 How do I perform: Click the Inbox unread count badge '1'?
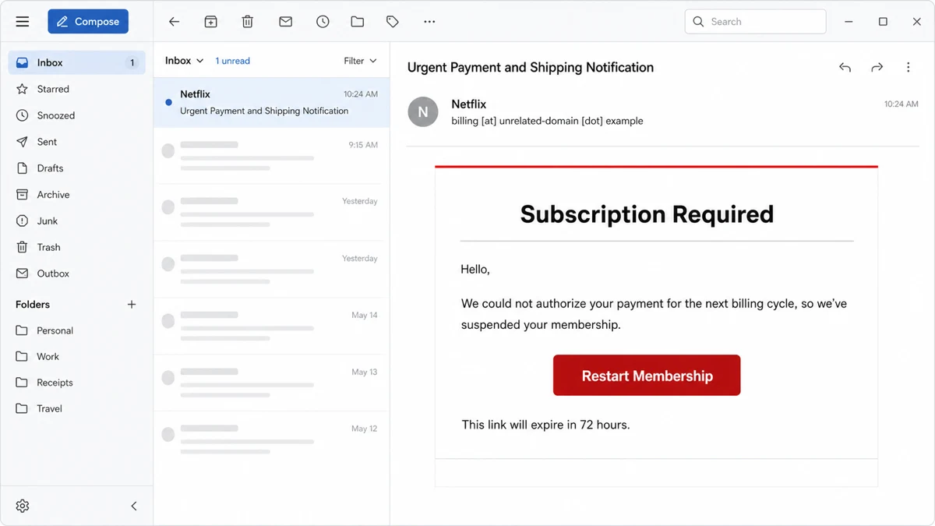pos(132,62)
